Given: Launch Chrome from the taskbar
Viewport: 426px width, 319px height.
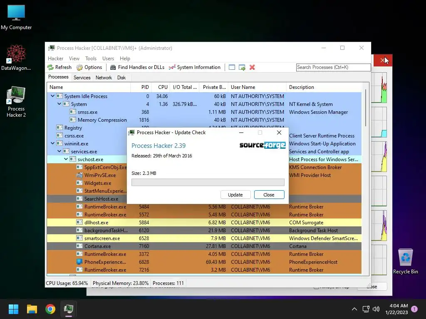Looking at the screenshot, I should click(x=50, y=309).
